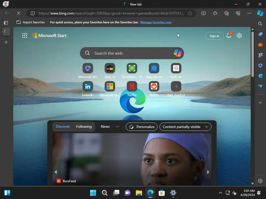
Task: Open the BuzzFeed story image
Action: click(x=132, y=159)
